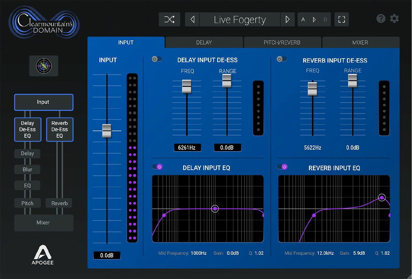Enable the Reverb Input De-Ess power toggle

coord(282,59)
